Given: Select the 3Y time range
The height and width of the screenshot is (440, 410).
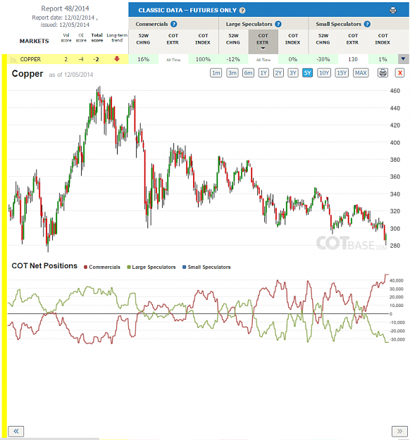Looking at the screenshot, I should pyautogui.click(x=293, y=73).
